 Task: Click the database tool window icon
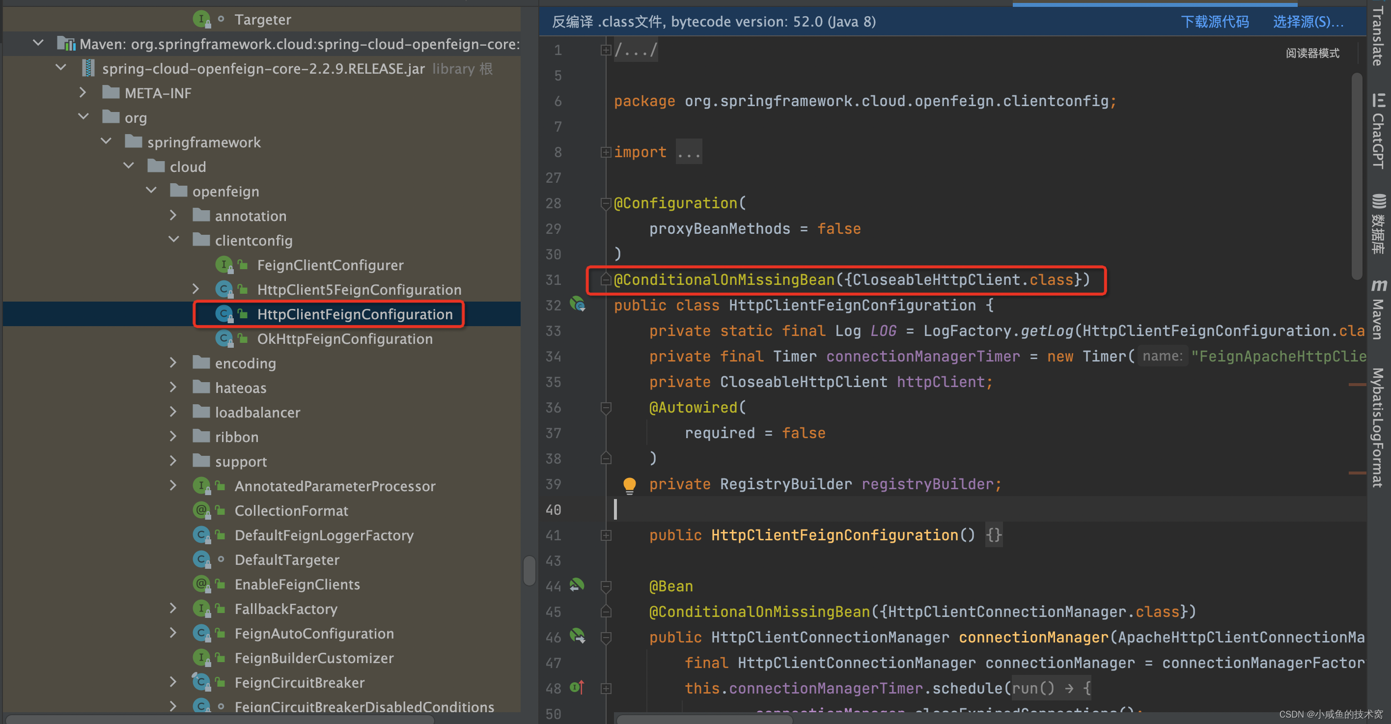click(x=1379, y=201)
